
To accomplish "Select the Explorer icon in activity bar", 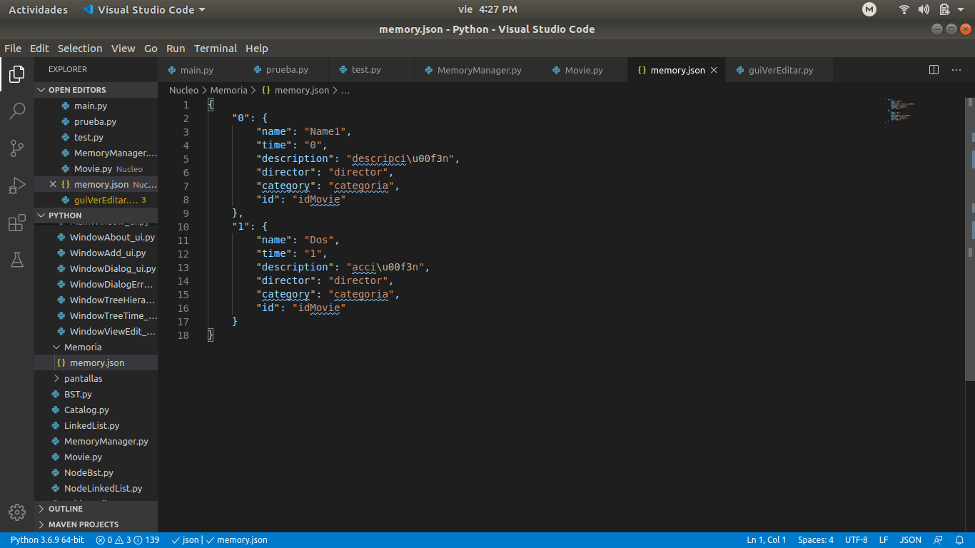I will pos(17,73).
